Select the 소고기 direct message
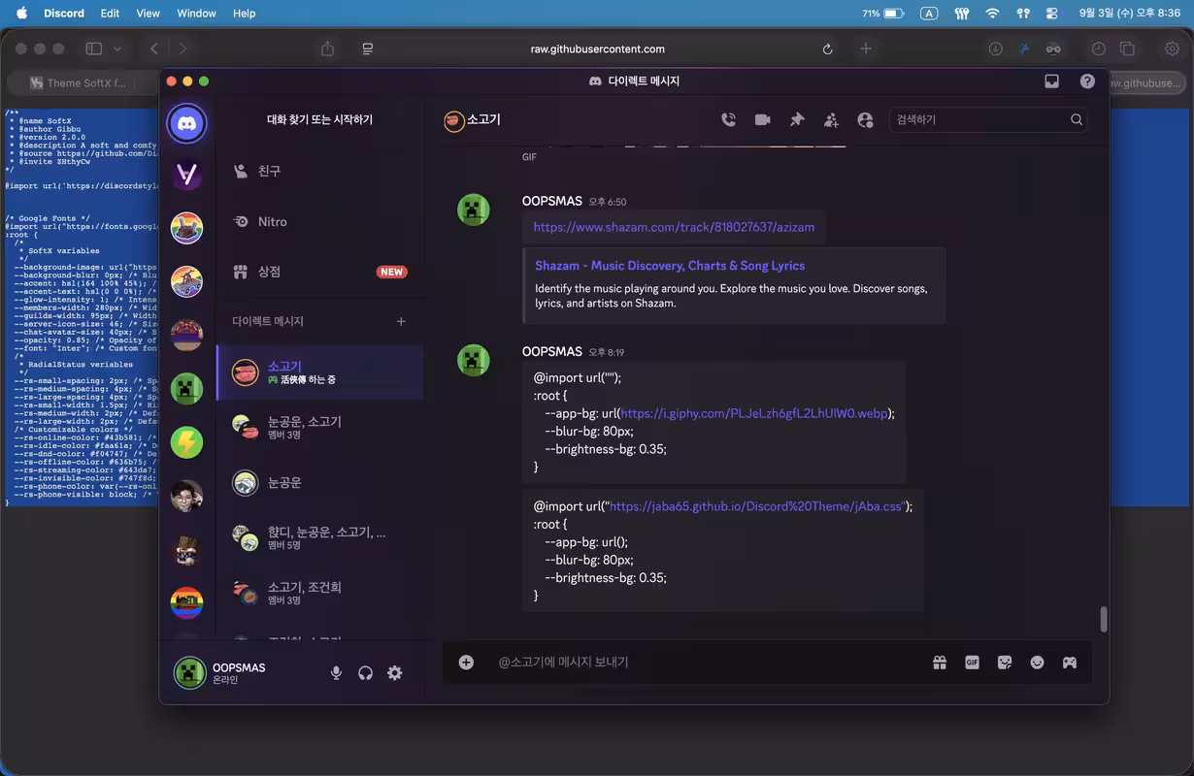This screenshot has height=776, width=1194. click(x=320, y=372)
